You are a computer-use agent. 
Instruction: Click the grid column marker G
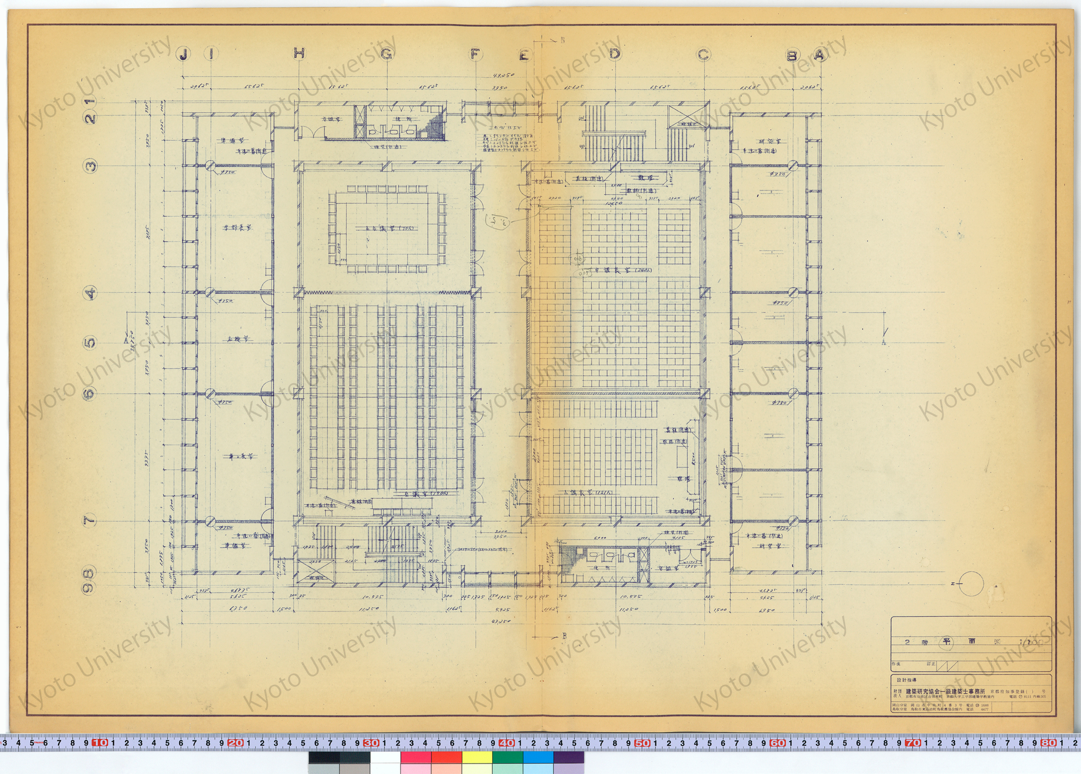tap(387, 54)
